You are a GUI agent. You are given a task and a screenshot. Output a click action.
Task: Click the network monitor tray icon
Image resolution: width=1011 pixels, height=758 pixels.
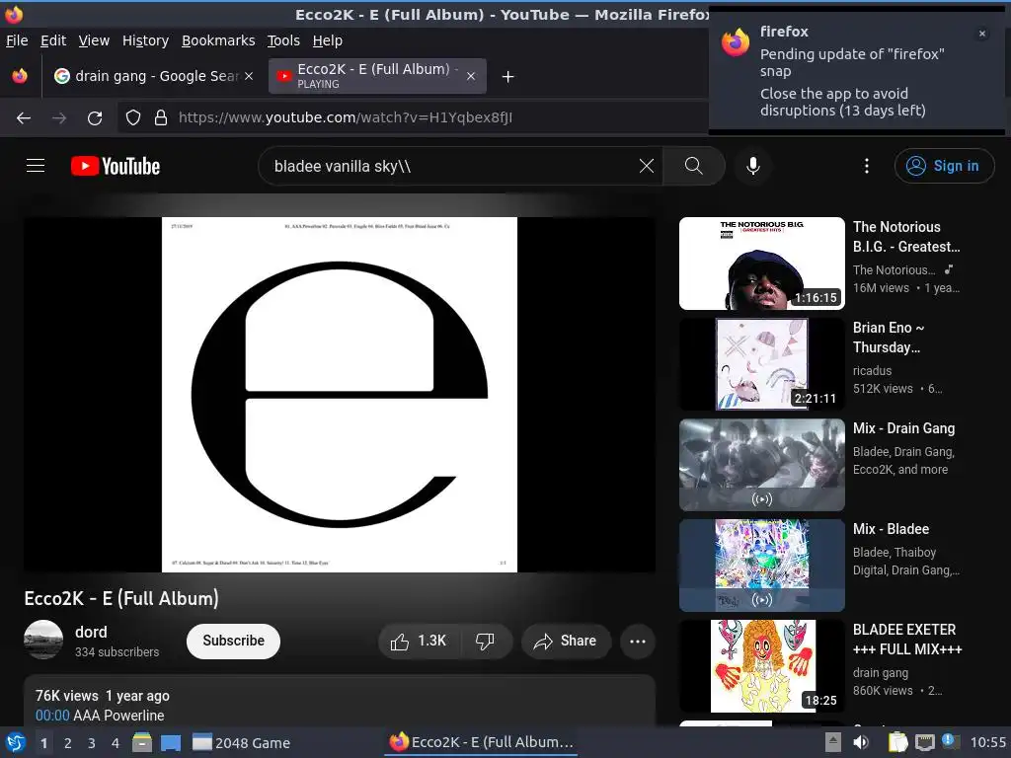pos(924,742)
